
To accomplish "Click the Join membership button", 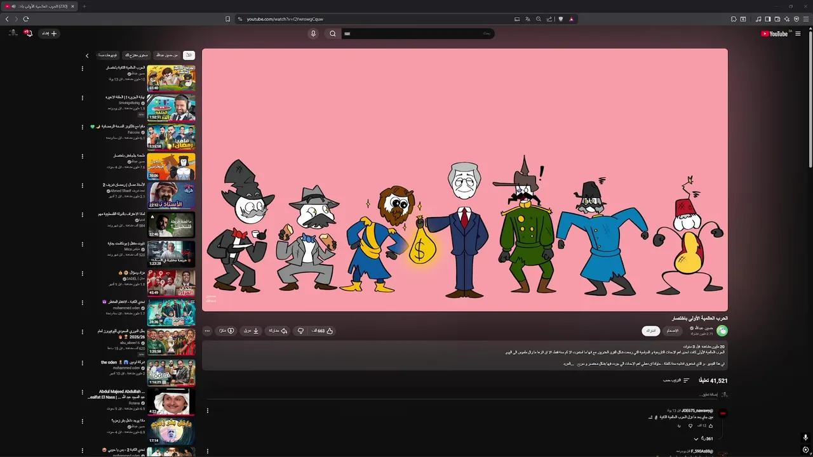I will pyautogui.click(x=673, y=331).
